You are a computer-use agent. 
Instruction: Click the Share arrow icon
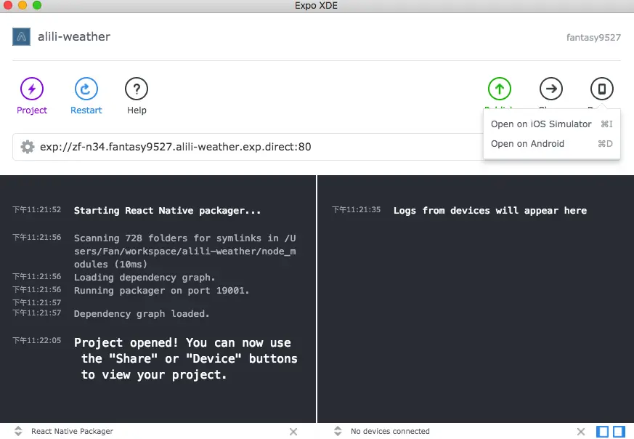click(551, 89)
